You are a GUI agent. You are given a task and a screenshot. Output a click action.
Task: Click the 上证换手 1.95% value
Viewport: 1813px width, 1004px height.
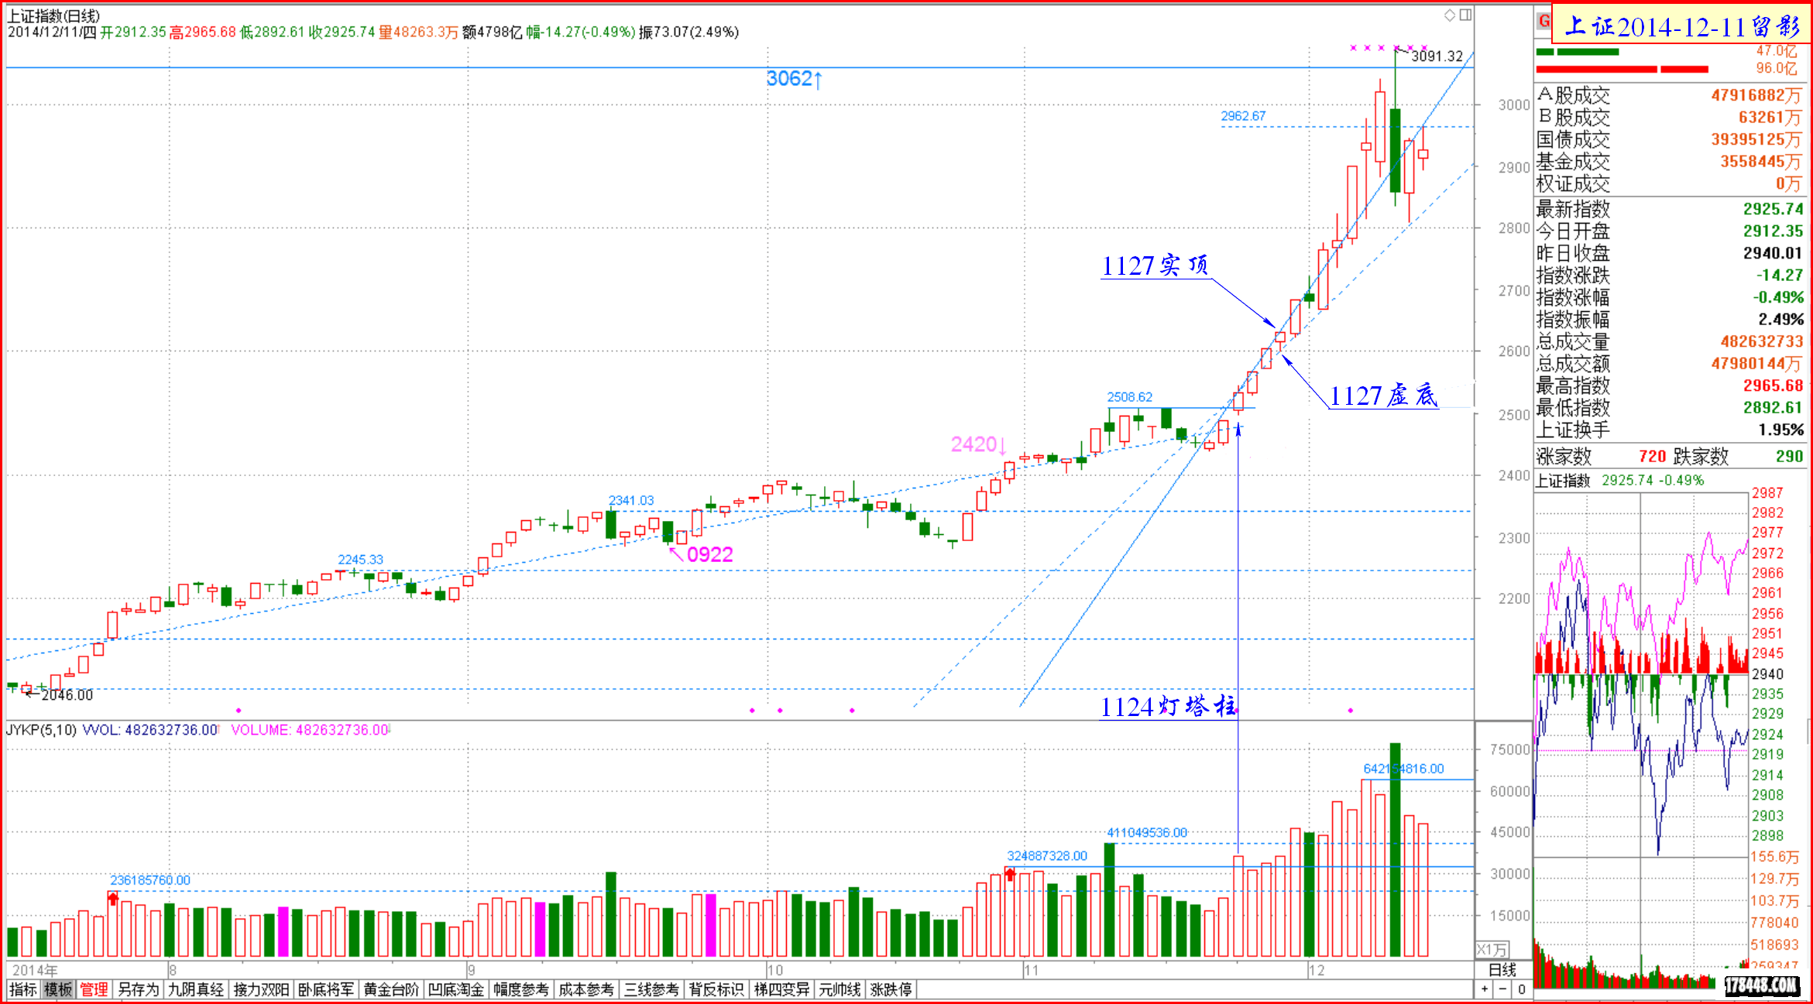click(1780, 430)
